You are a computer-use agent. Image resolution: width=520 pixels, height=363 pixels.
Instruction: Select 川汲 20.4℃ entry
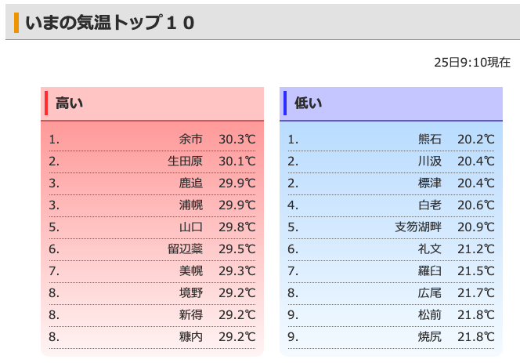391,162
